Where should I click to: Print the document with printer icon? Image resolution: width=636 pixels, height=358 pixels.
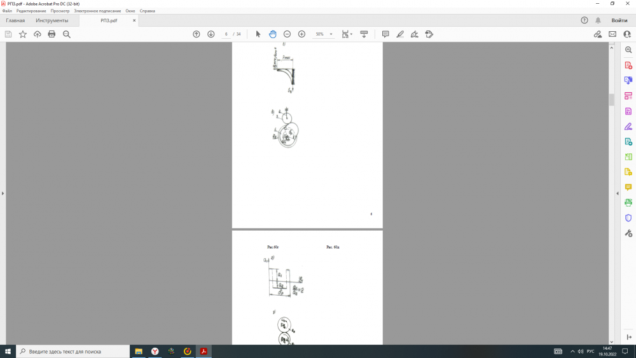tap(52, 34)
